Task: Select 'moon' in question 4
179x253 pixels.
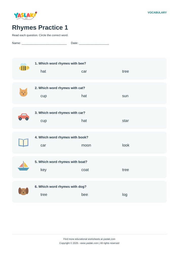Action: click(x=86, y=145)
